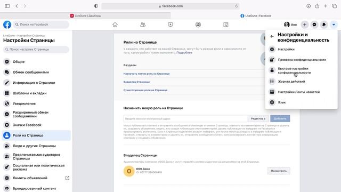
Task: Open the Groups icon in top navigation
Action: coord(198,25)
